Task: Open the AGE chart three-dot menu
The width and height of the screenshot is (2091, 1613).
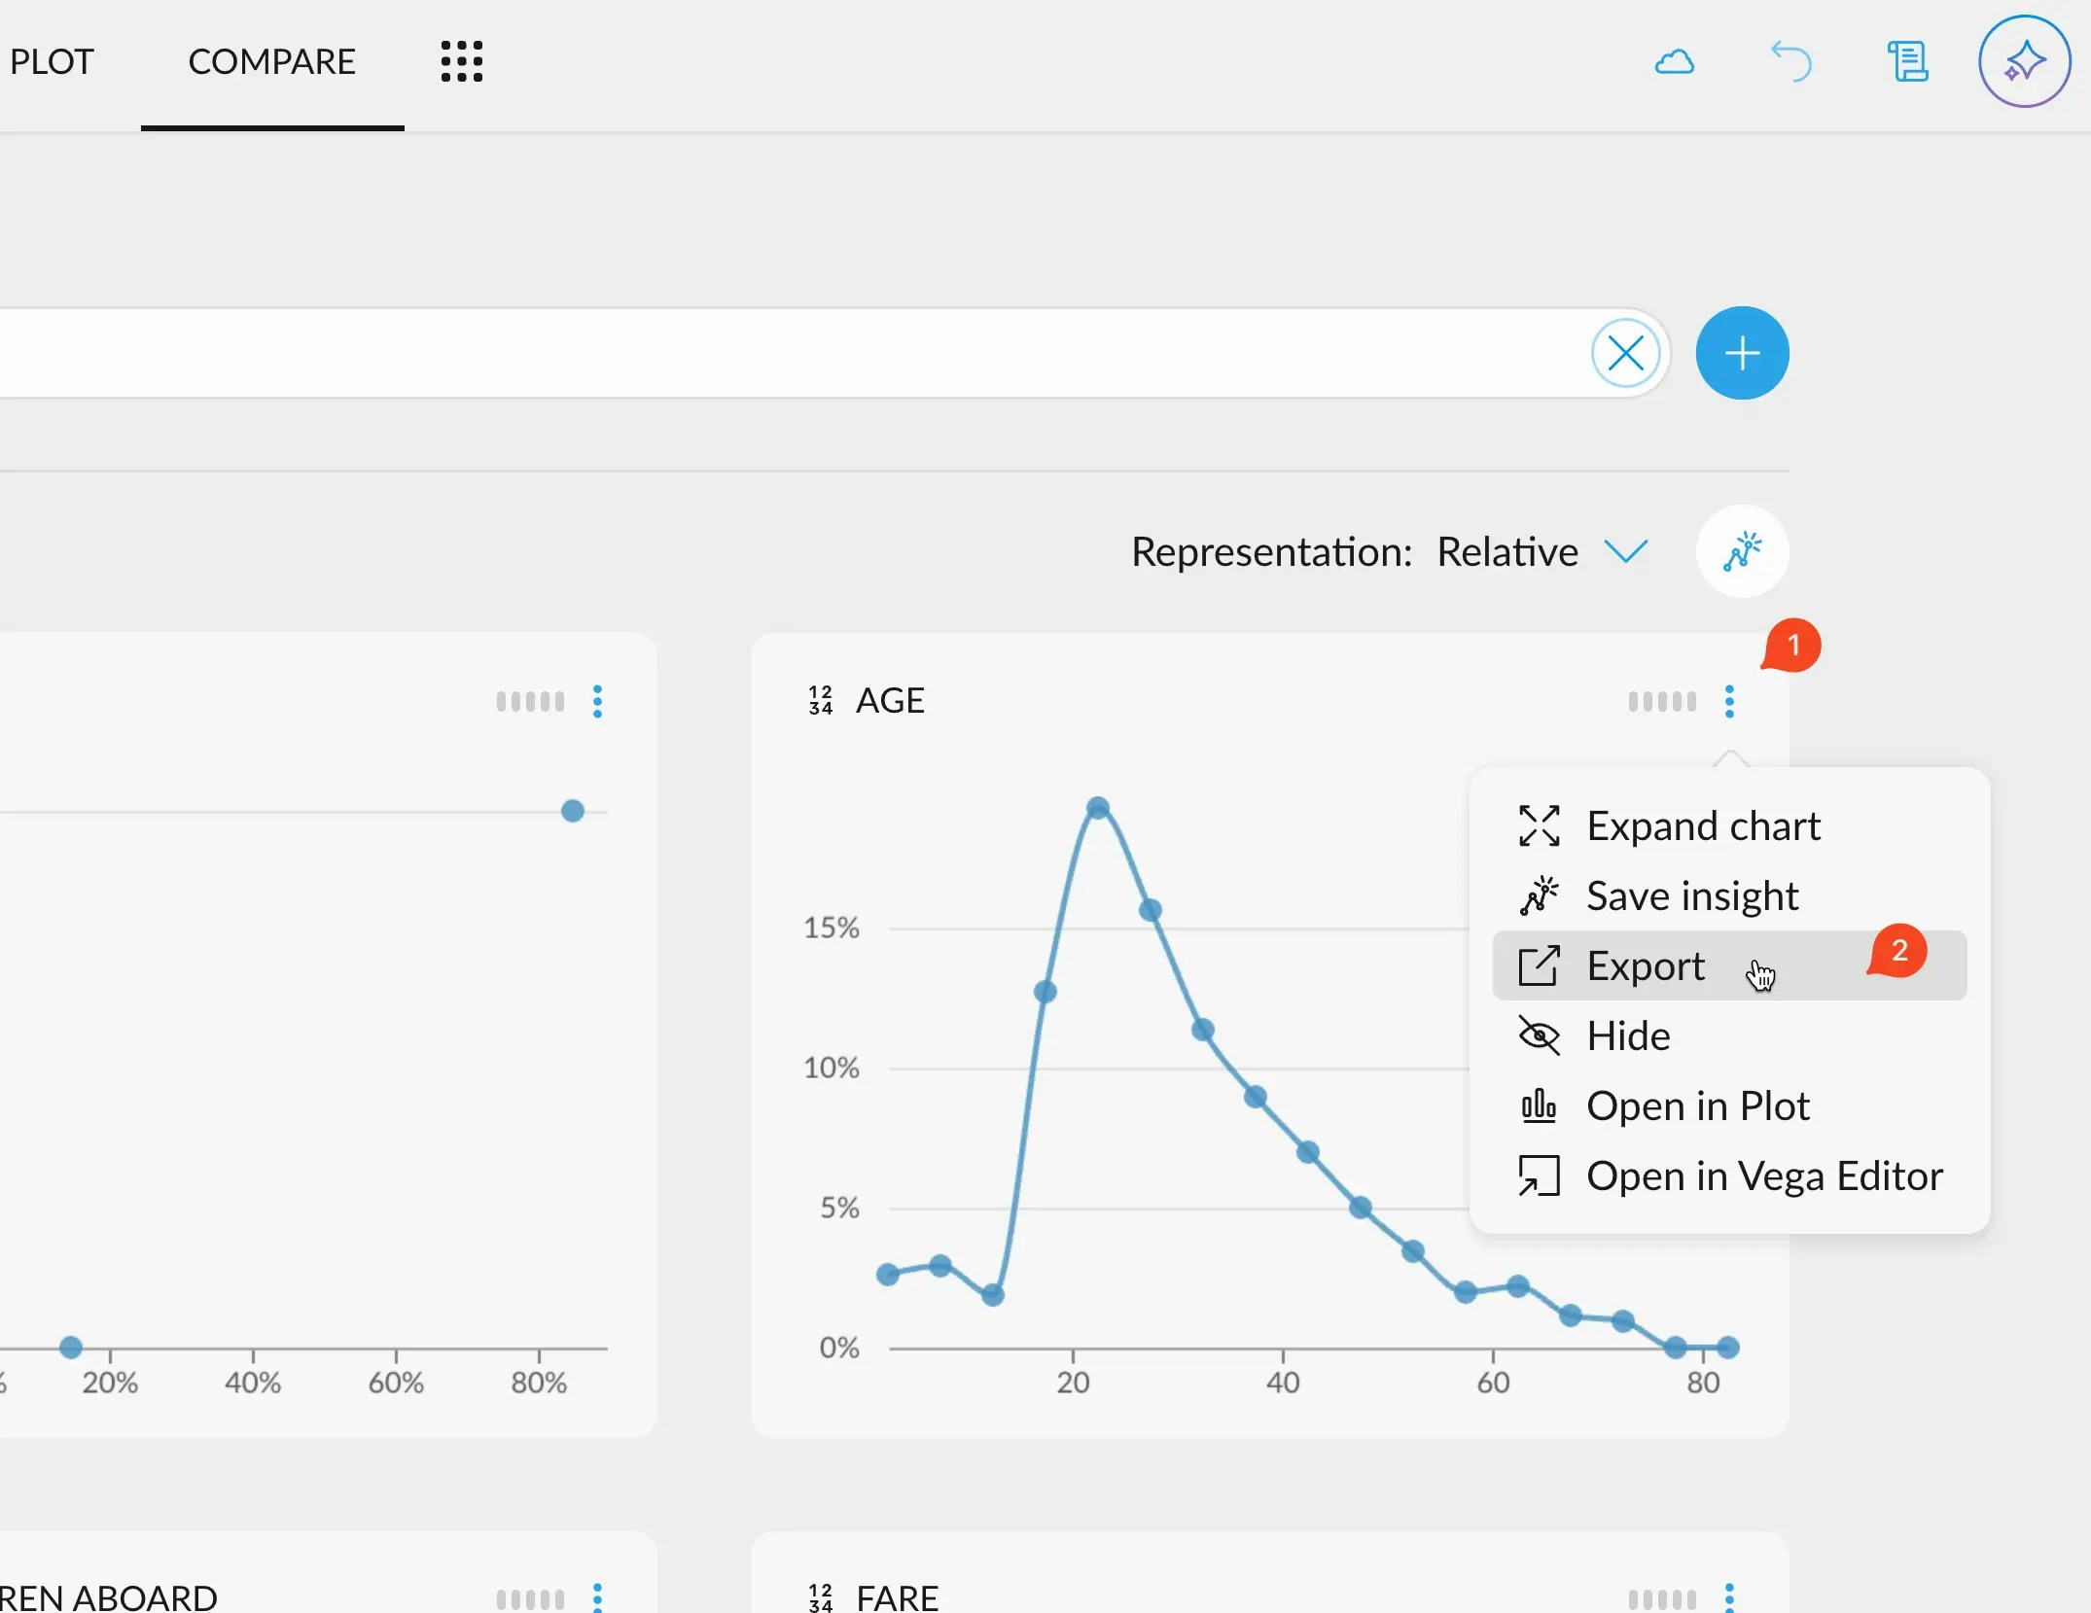Action: click(x=1728, y=701)
